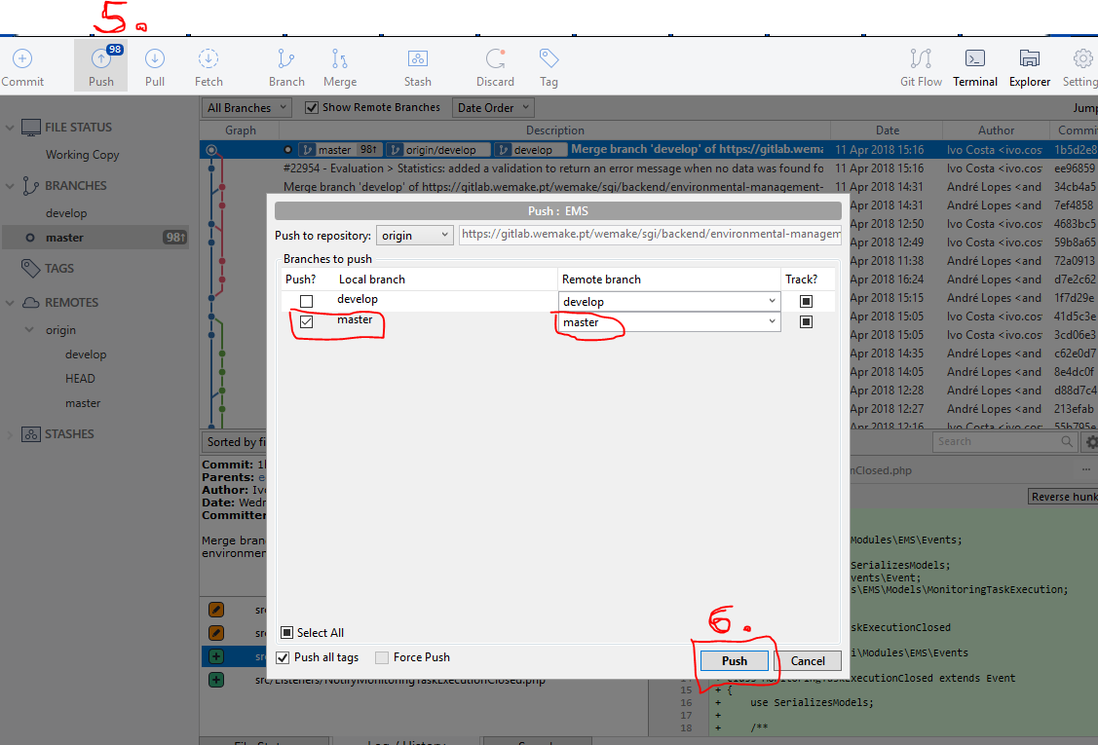
Task: Open the All Branches filter dropdown
Action: [x=247, y=108]
